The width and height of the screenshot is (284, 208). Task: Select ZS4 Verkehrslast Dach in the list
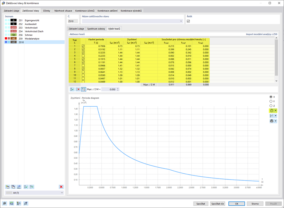pos(34,31)
